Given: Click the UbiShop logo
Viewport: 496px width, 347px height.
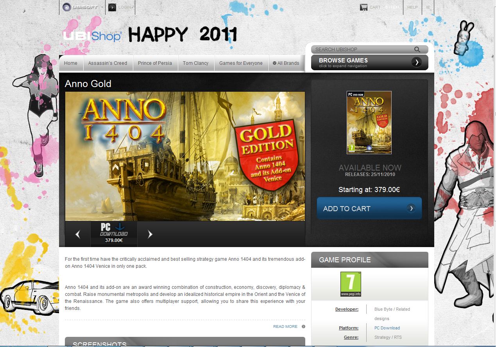Looking at the screenshot, I should point(92,36).
